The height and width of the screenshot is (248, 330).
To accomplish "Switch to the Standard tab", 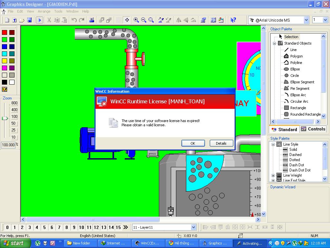I will 284,129.
